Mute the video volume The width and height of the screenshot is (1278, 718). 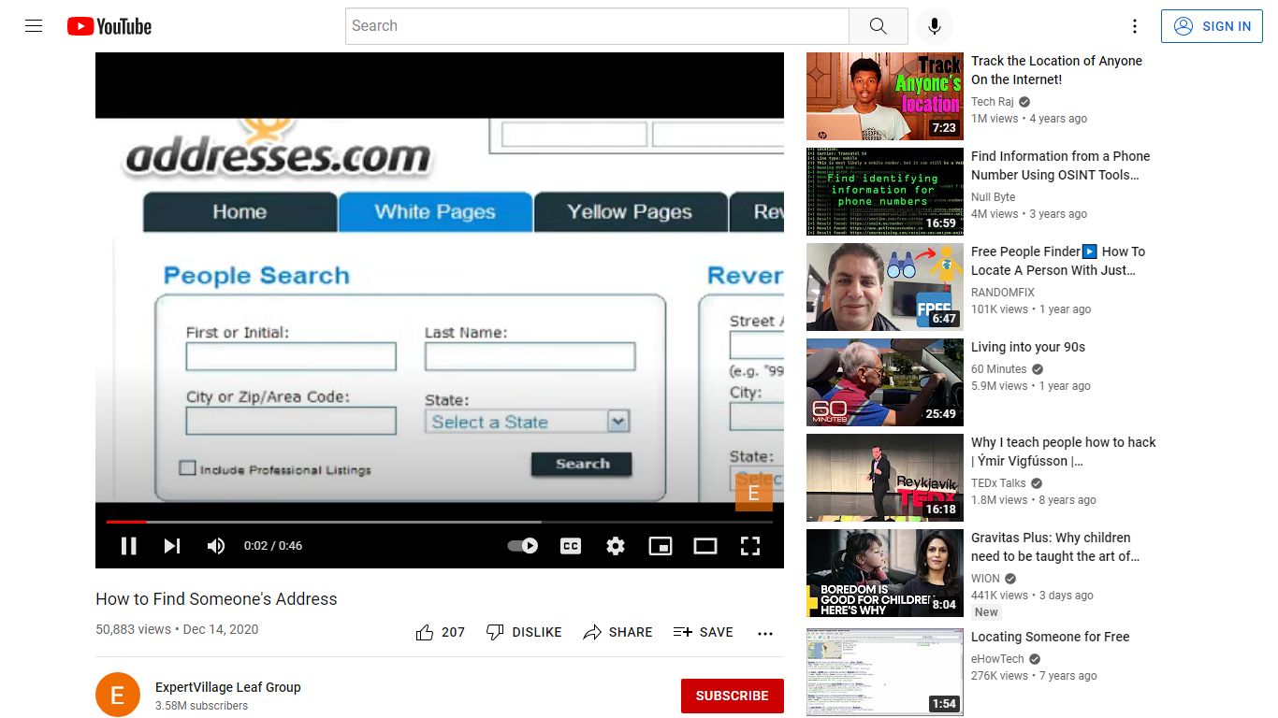[216, 546]
